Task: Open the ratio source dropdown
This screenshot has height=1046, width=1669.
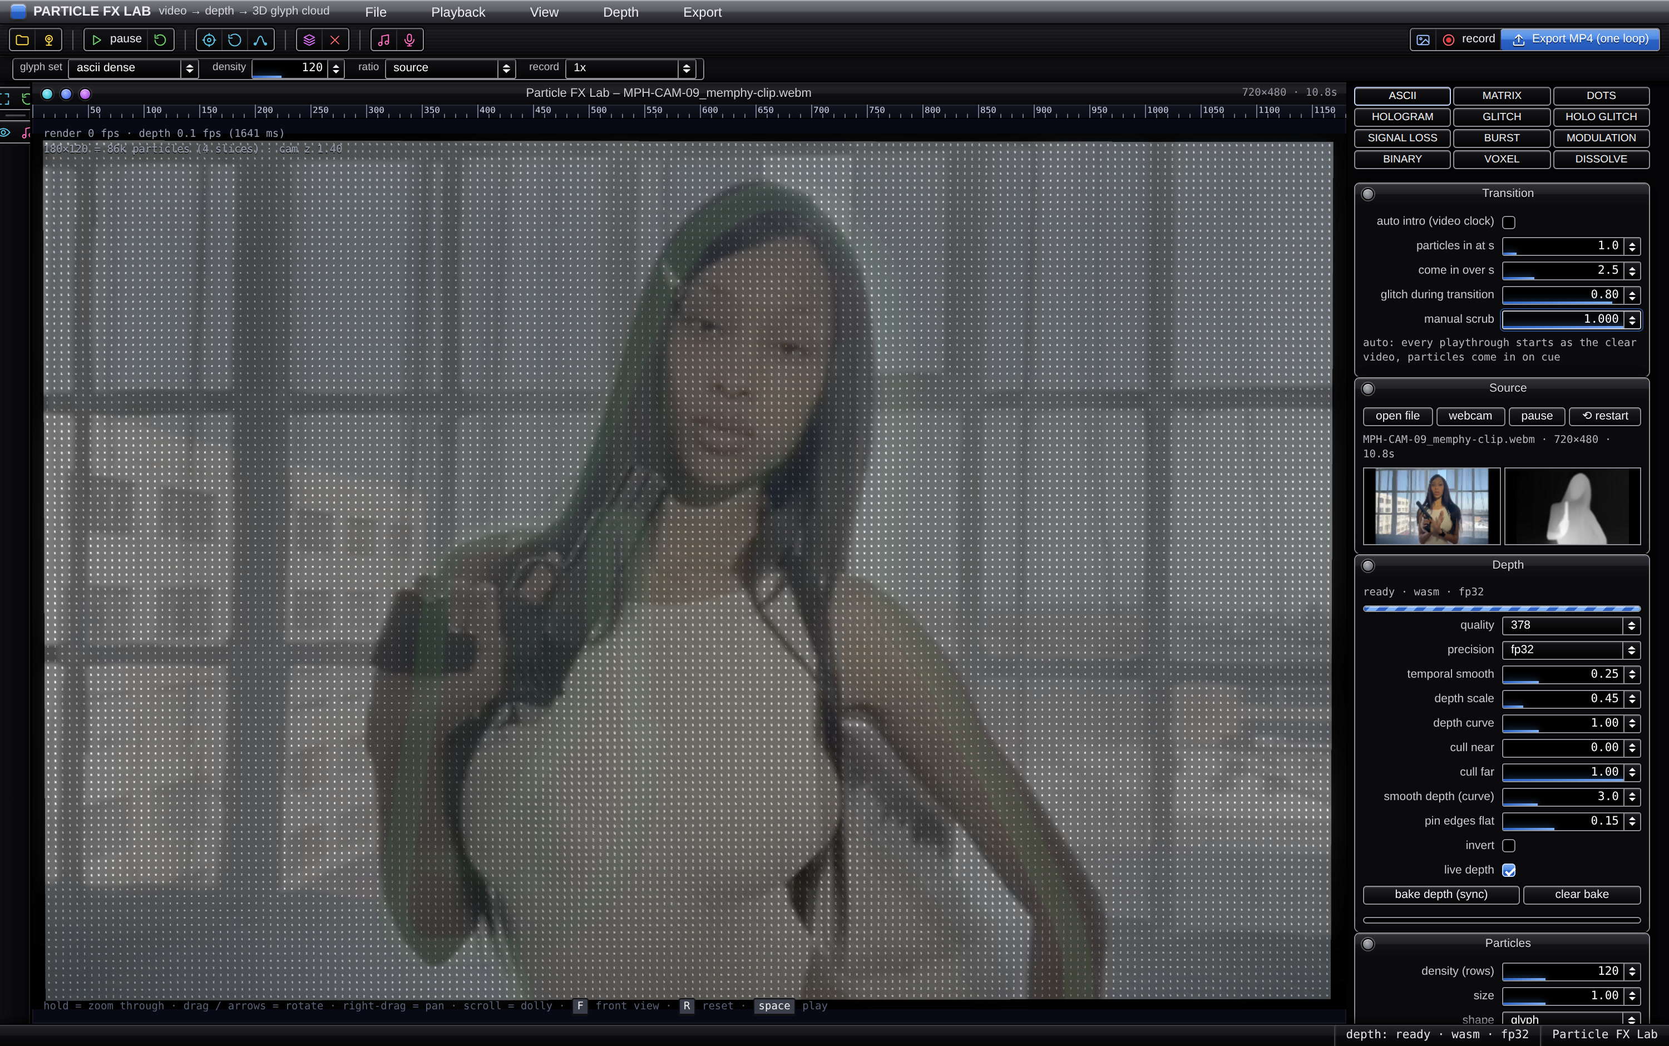Action: [450, 68]
